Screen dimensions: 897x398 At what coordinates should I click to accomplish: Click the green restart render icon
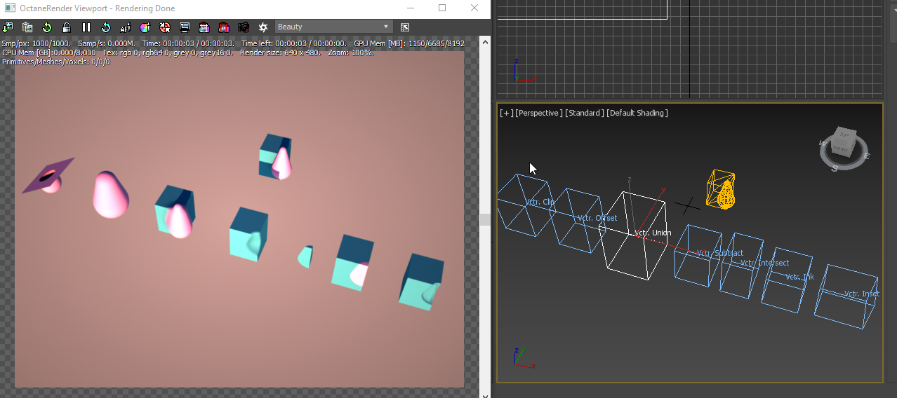pos(47,27)
